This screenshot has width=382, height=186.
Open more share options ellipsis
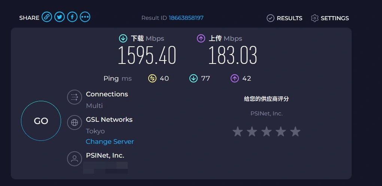tap(85, 17)
